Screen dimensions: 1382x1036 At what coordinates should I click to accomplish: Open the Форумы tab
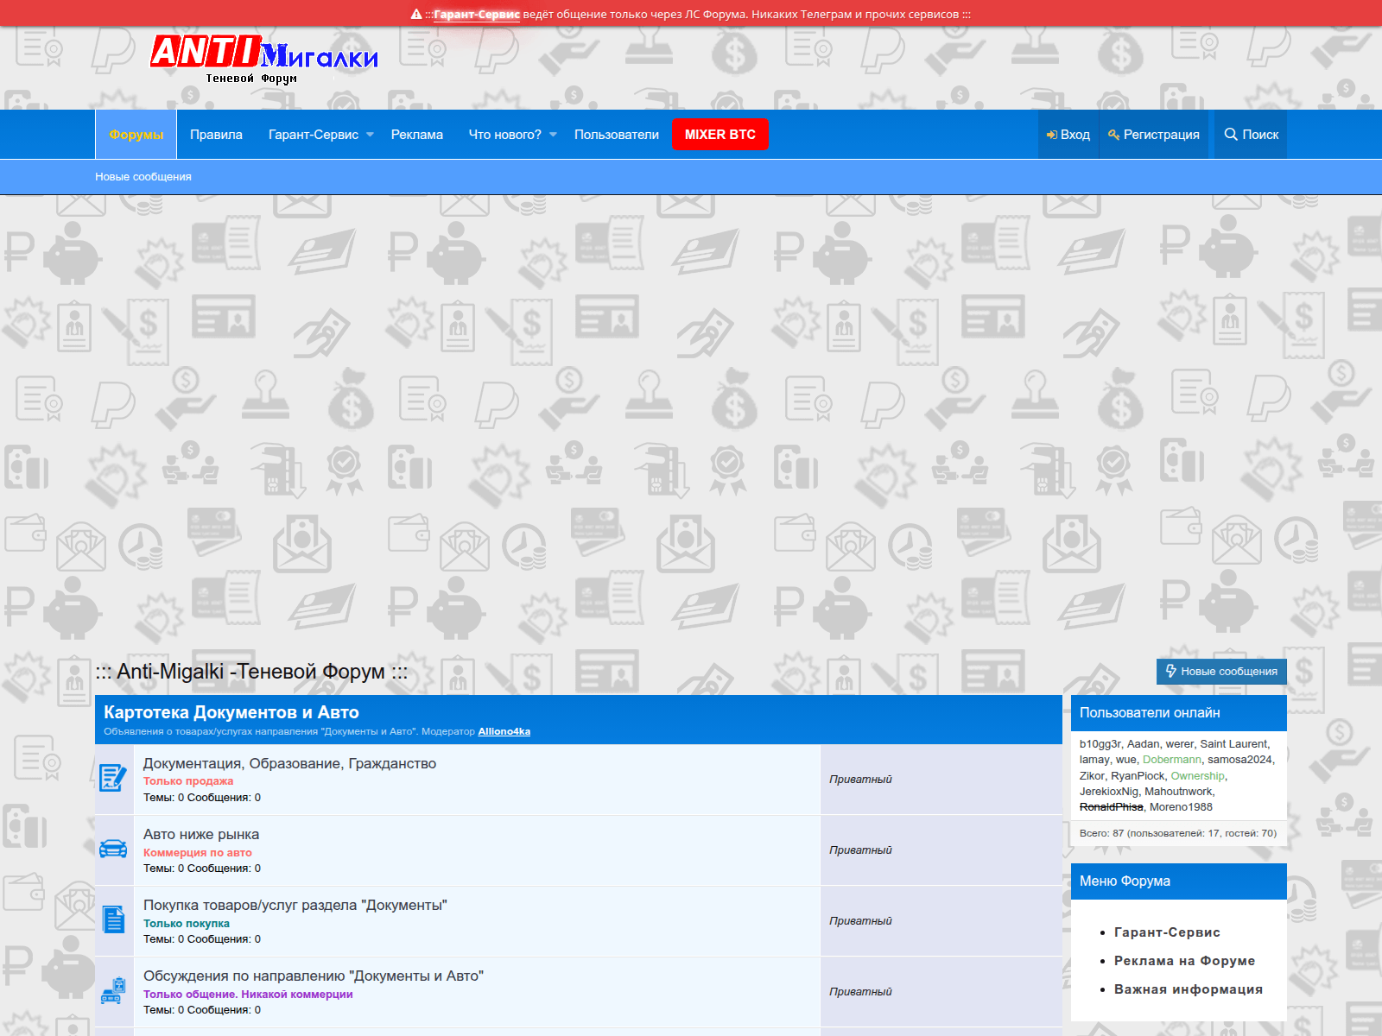click(136, 135)
